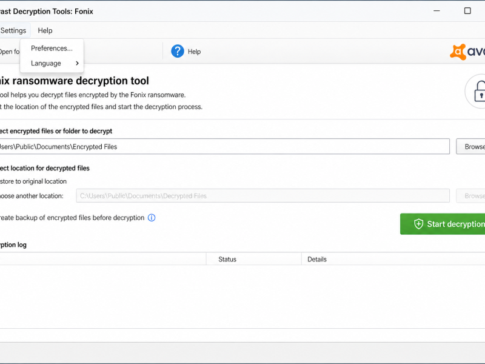Open the Settings menu
The image size is (485, 364).
click(x=13, y=30)
